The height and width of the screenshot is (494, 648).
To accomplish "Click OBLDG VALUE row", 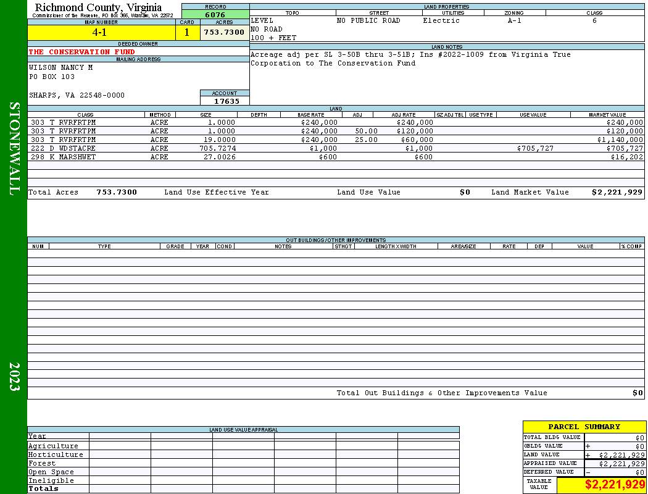I will tap(584, 446).
